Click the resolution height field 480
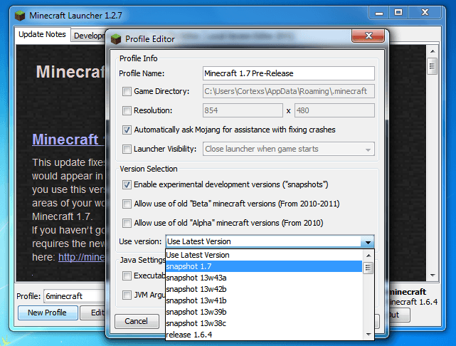This screenshot has width=456, height=346. (x=334, y=110)
